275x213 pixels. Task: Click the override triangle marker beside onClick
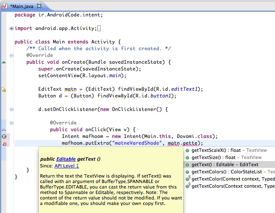[x=4, y=129]
